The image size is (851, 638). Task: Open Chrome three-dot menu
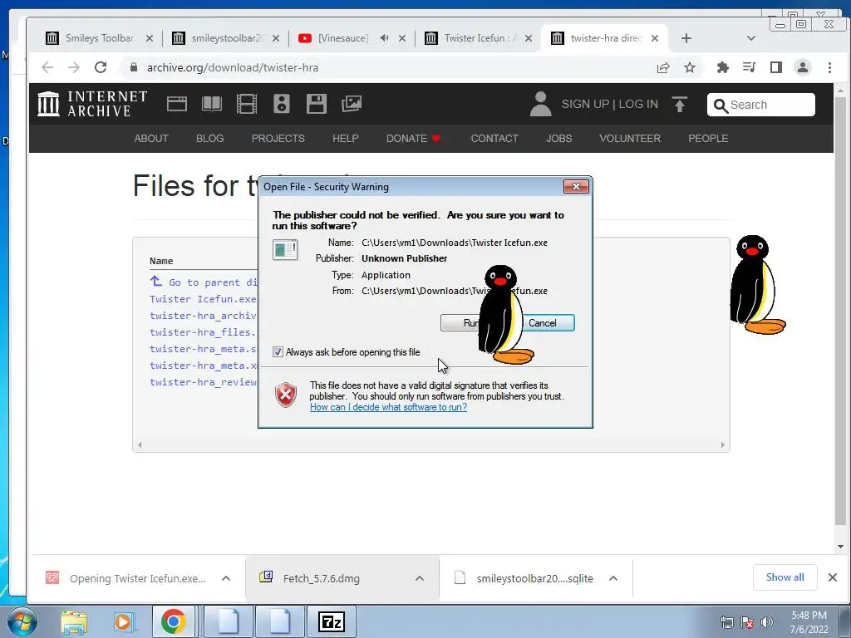pyautogui.click(x=829, y=67)
